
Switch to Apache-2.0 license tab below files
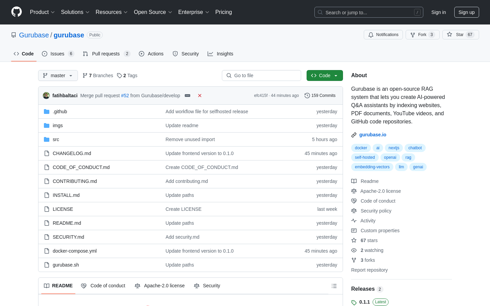tap(160, 286)
